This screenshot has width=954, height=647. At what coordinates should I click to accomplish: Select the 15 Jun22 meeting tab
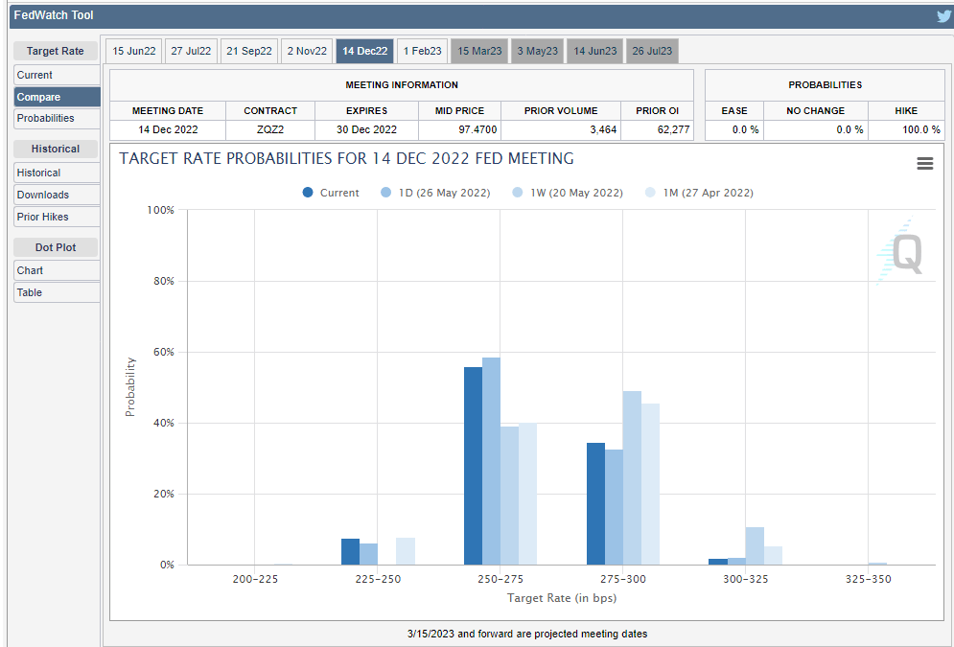tap(133, 52)
